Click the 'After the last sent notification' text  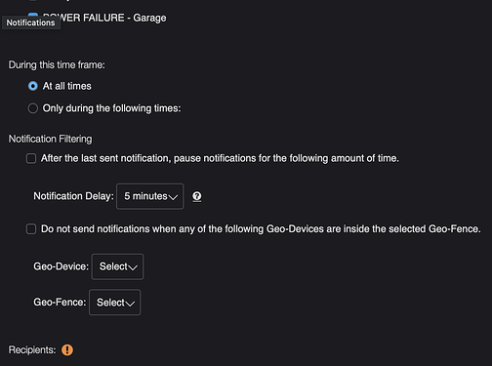(x=106, y=158)
